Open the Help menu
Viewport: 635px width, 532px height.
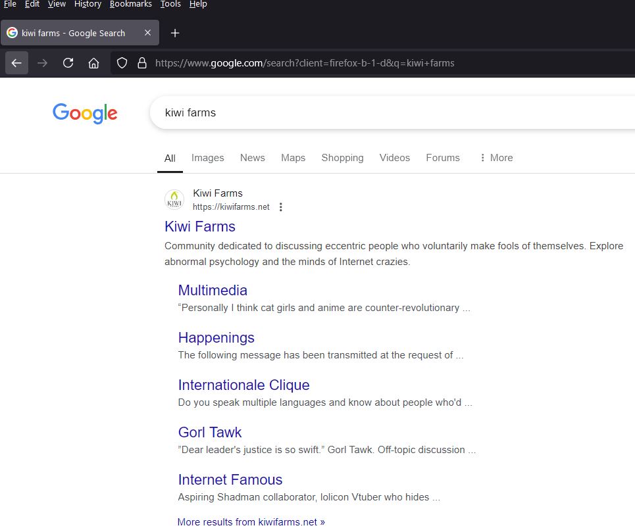[x=198, y=4]
